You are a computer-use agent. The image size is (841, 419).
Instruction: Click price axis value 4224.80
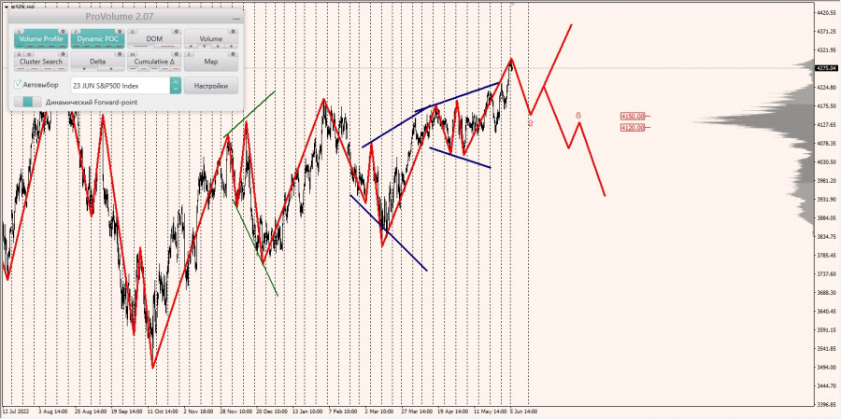tap(826, 88)
